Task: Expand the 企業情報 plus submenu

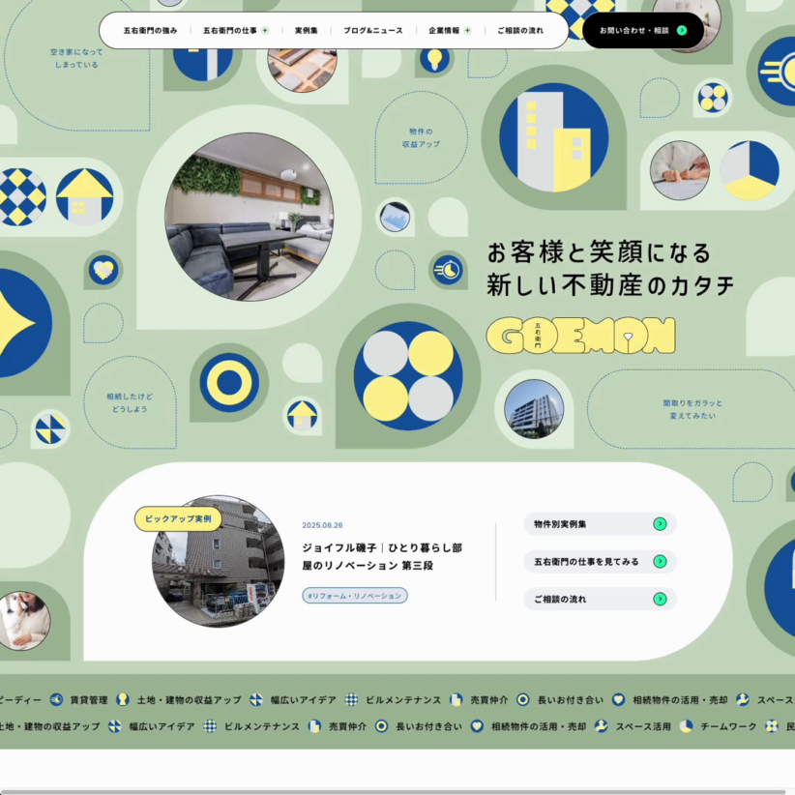Action: pyautogui.click(x=467, y=30)
